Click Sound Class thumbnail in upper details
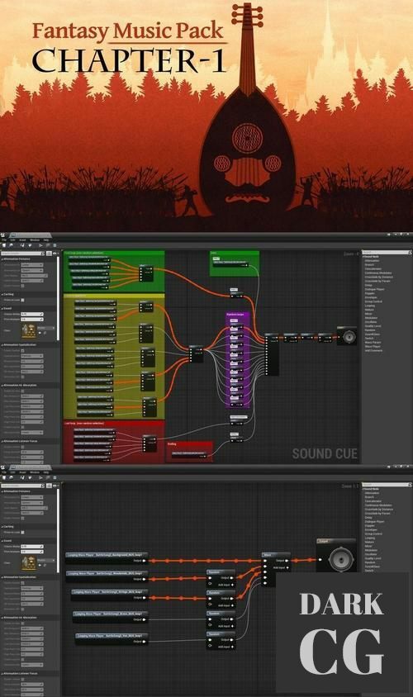Screen dimensions: 413x697 (x=28, y=330)
